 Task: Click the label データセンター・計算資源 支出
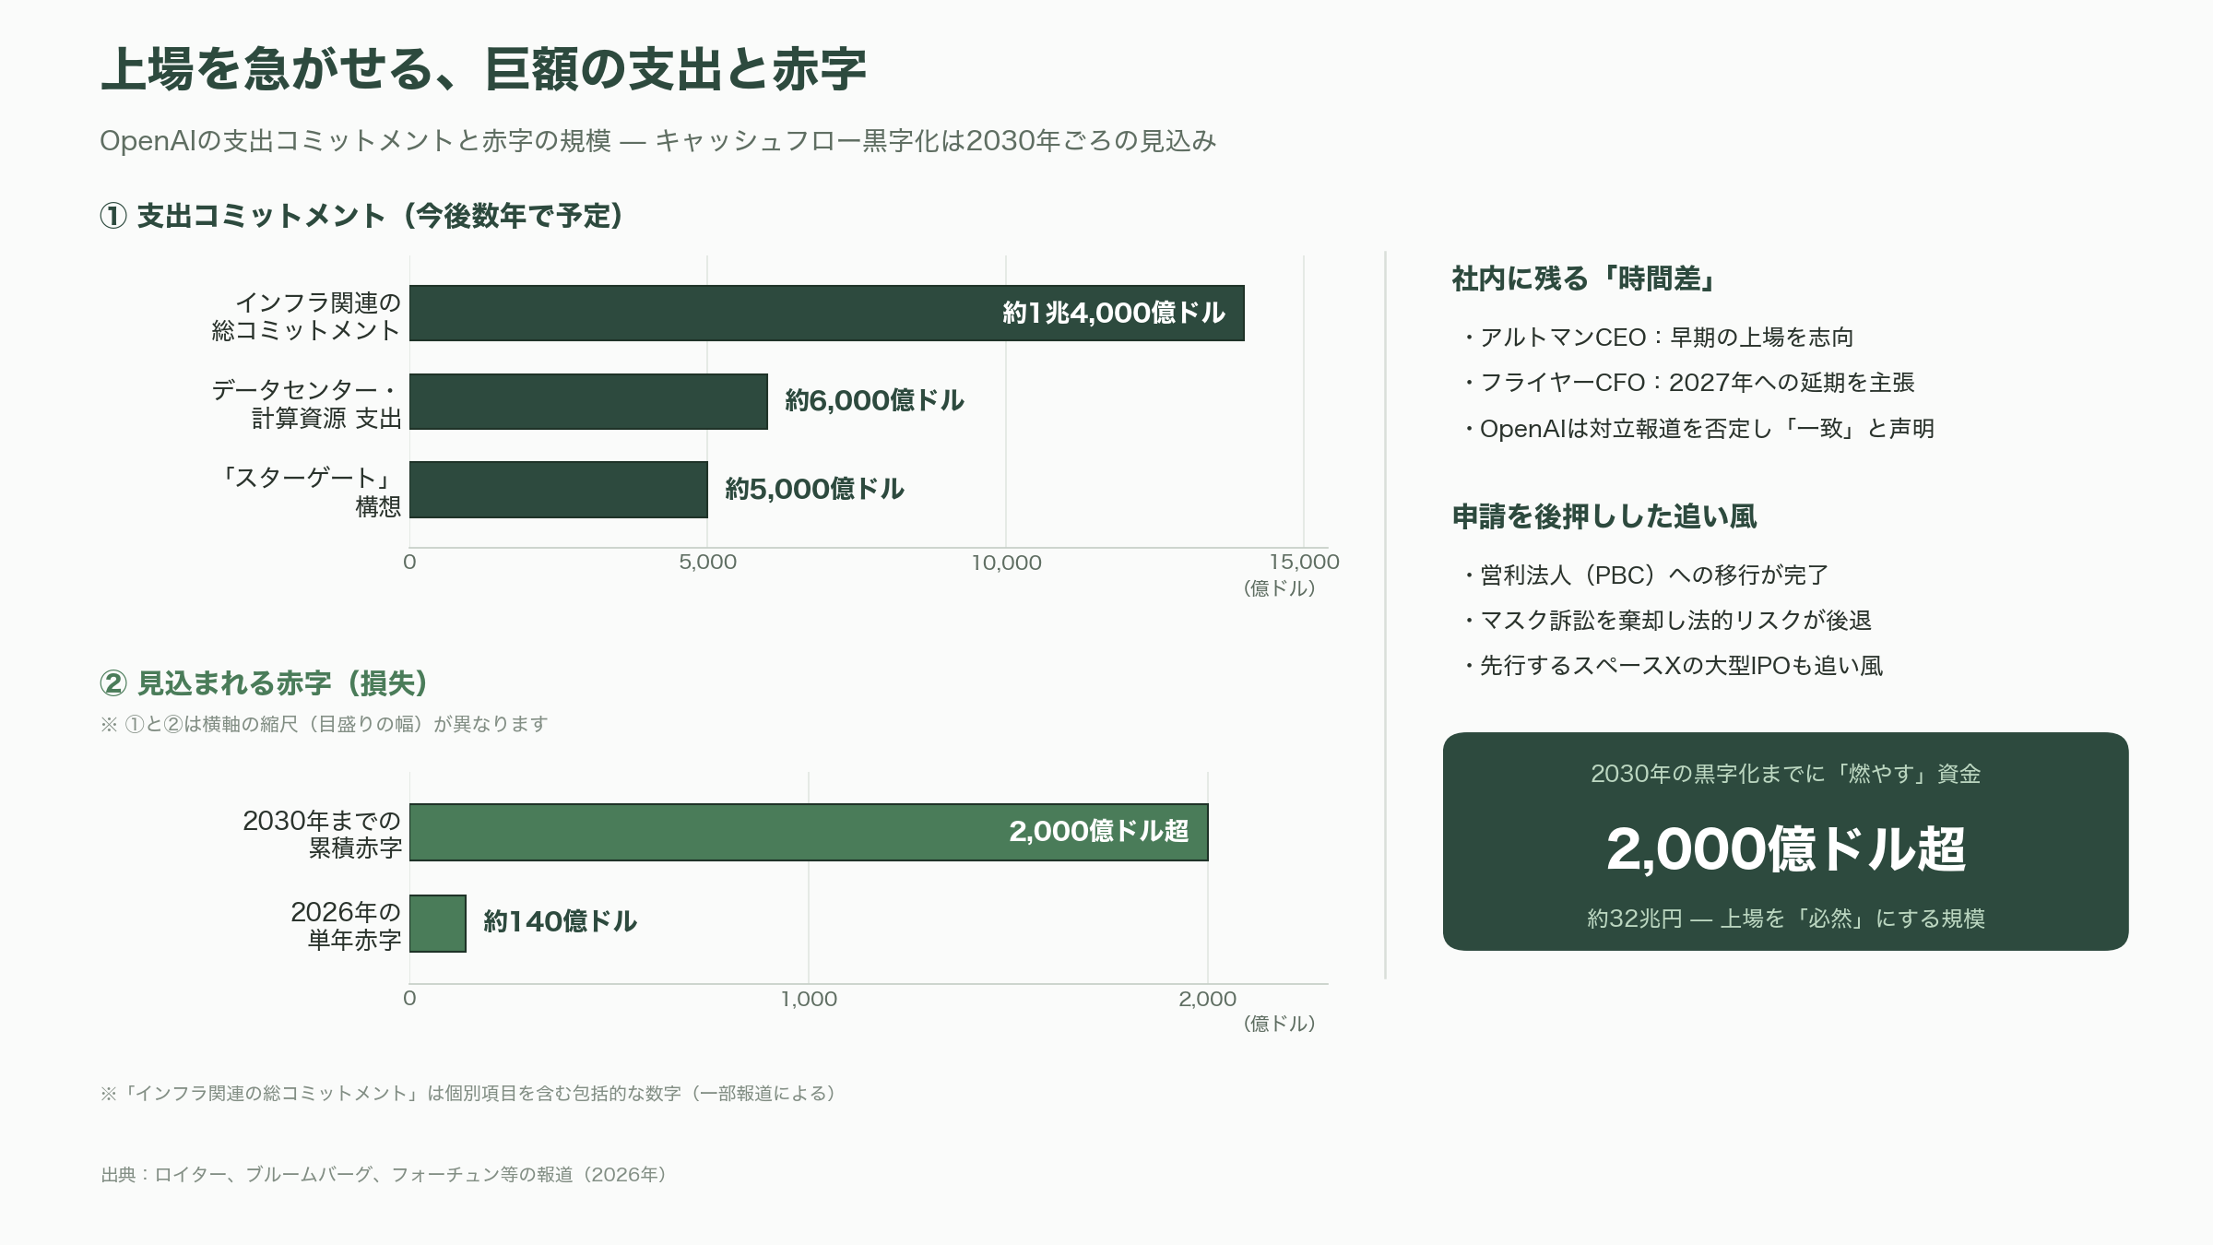[x=306, y=404]
